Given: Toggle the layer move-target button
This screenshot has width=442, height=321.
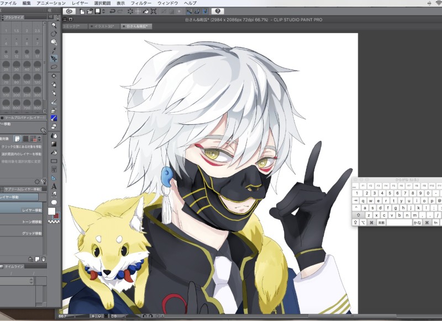Looking at the screenshot, I should [x=17, y=139].
